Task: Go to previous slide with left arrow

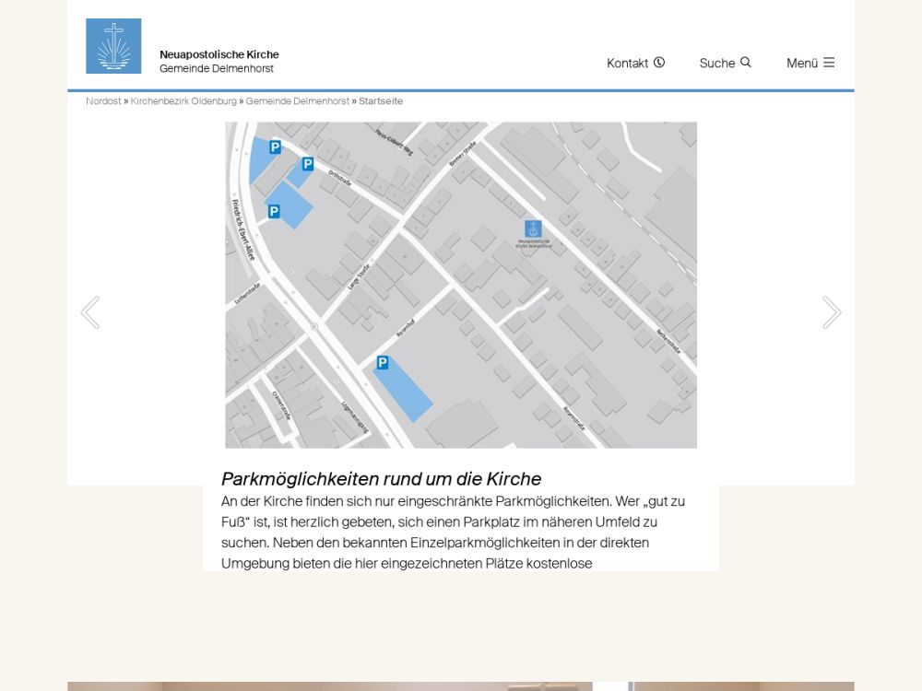Action: click(89, 312)
